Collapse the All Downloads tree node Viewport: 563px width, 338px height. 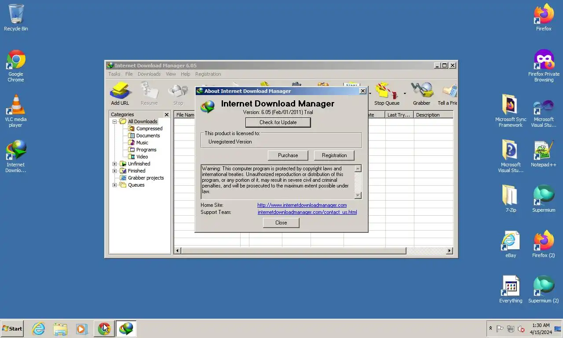tap(115, 121)
